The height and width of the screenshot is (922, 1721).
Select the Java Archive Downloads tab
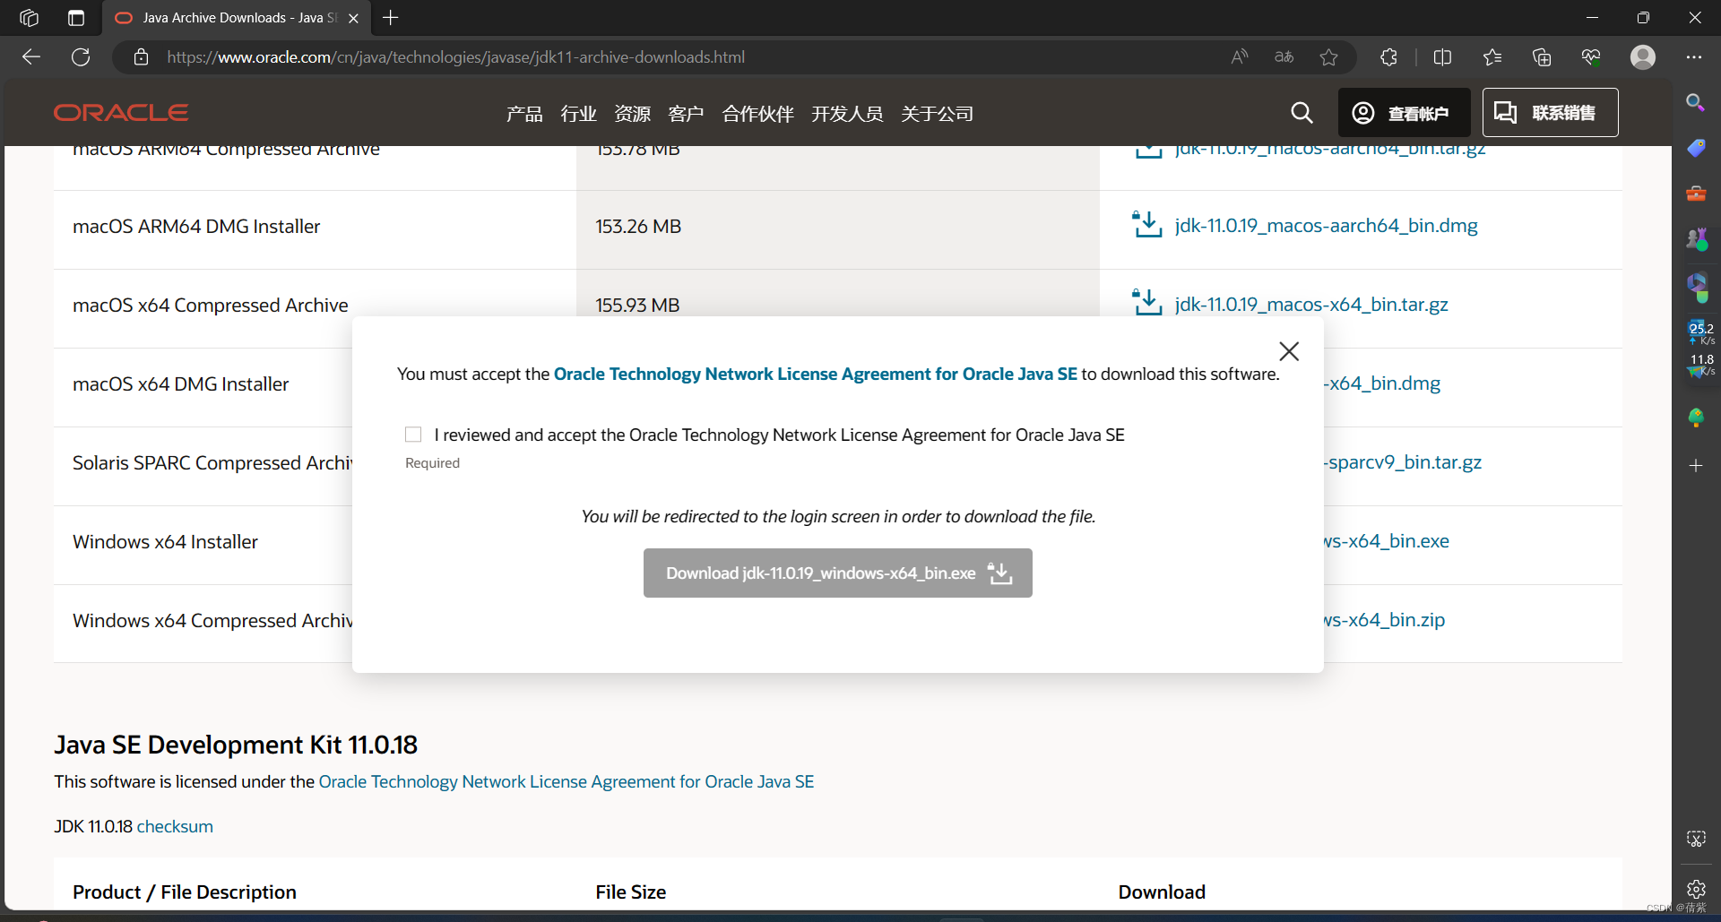237,18
